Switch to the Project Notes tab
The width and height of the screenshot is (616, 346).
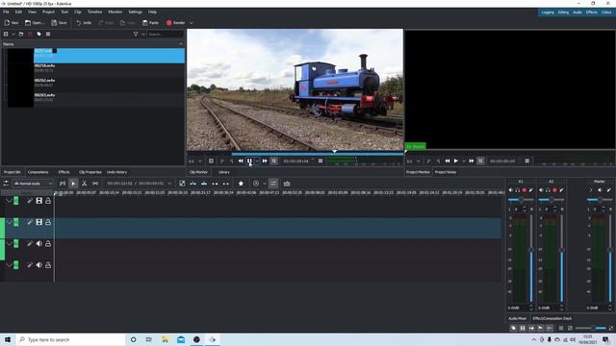pos(446,172)
